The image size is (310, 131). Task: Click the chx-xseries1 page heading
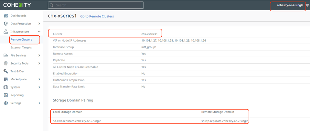(62, 16)
